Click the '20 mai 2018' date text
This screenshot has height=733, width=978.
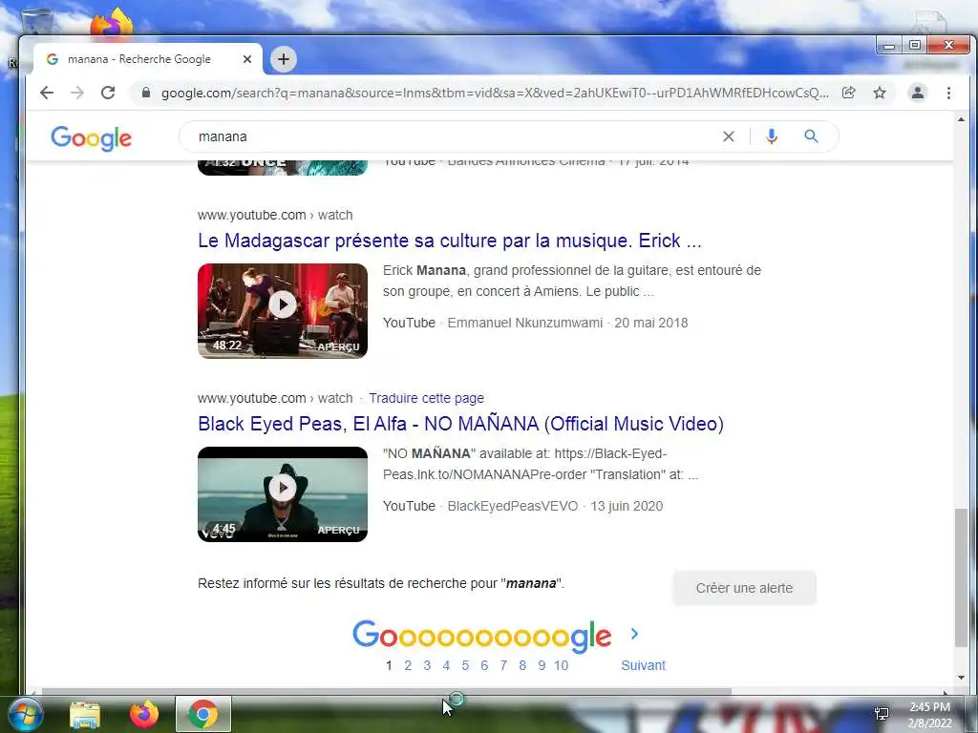651,323
